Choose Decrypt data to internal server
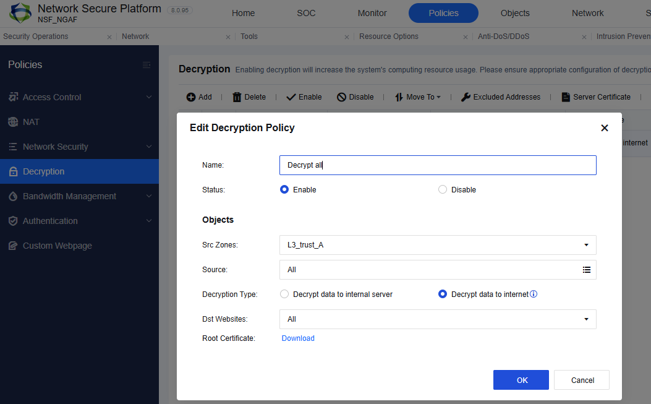This screenshot has width=651, height=404. click(x=284, y=294)
